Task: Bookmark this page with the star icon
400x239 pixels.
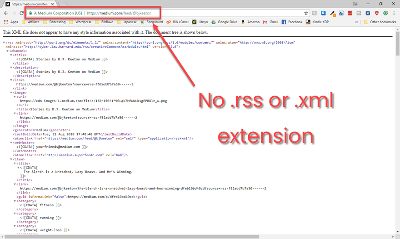Action: click(x=306, y=13)
